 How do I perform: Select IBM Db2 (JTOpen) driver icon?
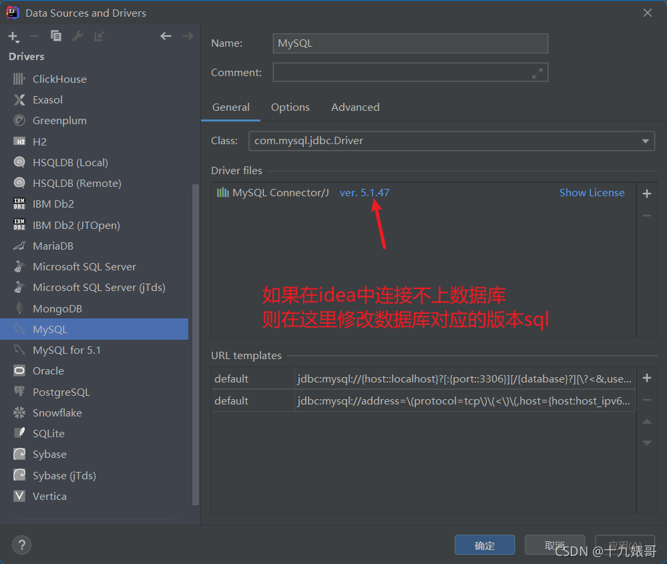coord(19,224)
